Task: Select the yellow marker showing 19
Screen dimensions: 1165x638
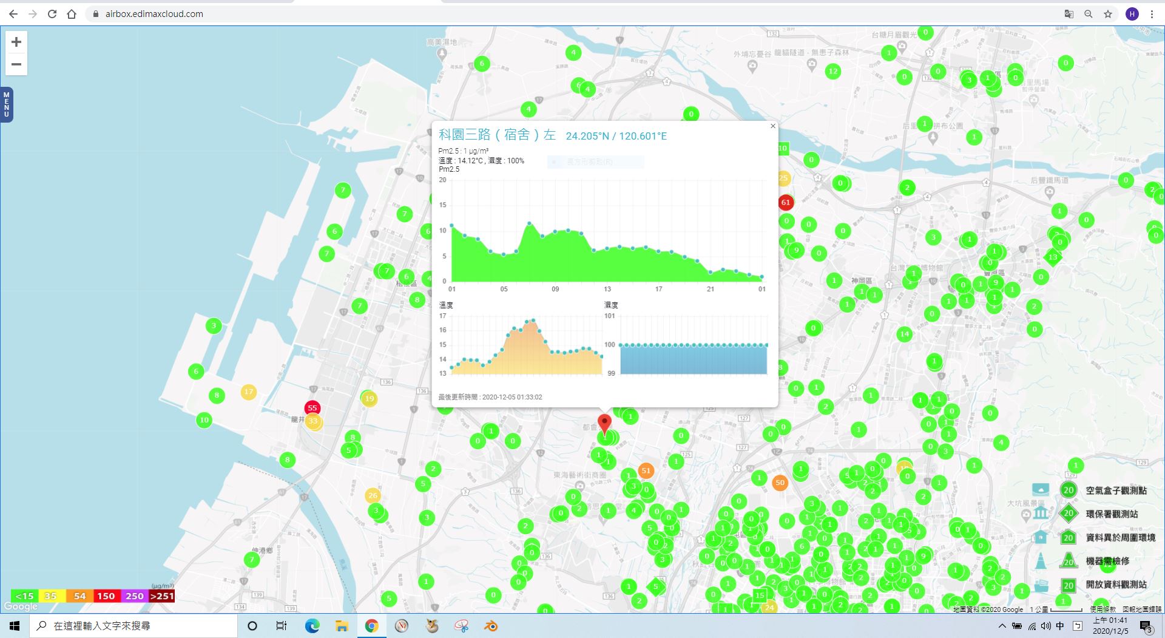Action: coord(370,399)
